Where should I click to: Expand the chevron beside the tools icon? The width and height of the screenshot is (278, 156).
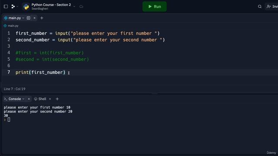point(17,6)
